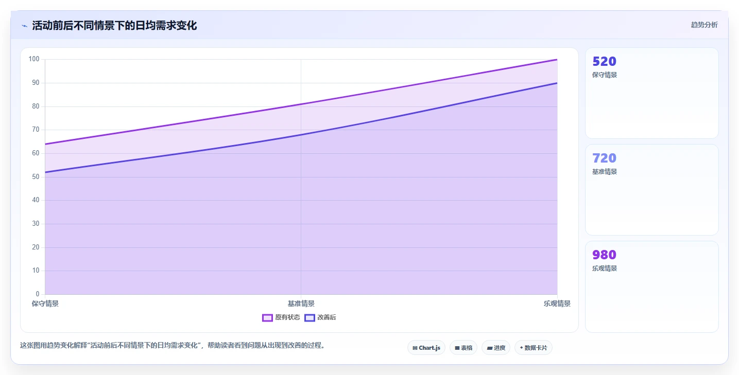Click the y-axis value 0
739x375 pixels.
[38, 294]
